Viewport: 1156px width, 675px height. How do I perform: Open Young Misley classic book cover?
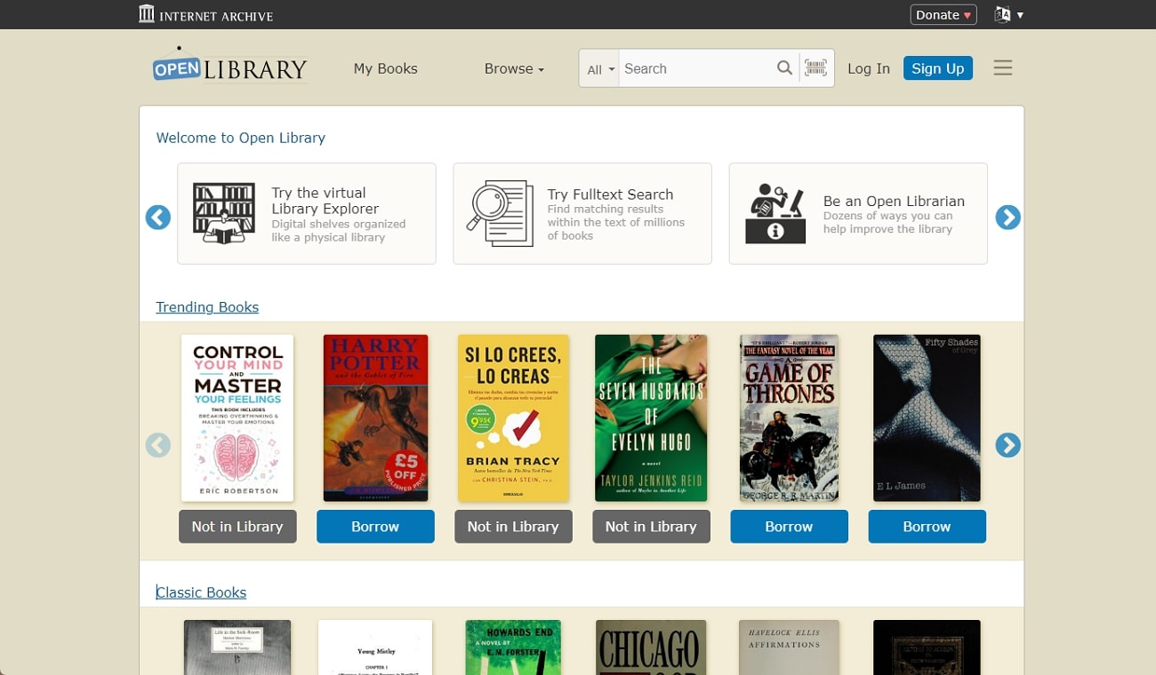(x=375, y=647)
